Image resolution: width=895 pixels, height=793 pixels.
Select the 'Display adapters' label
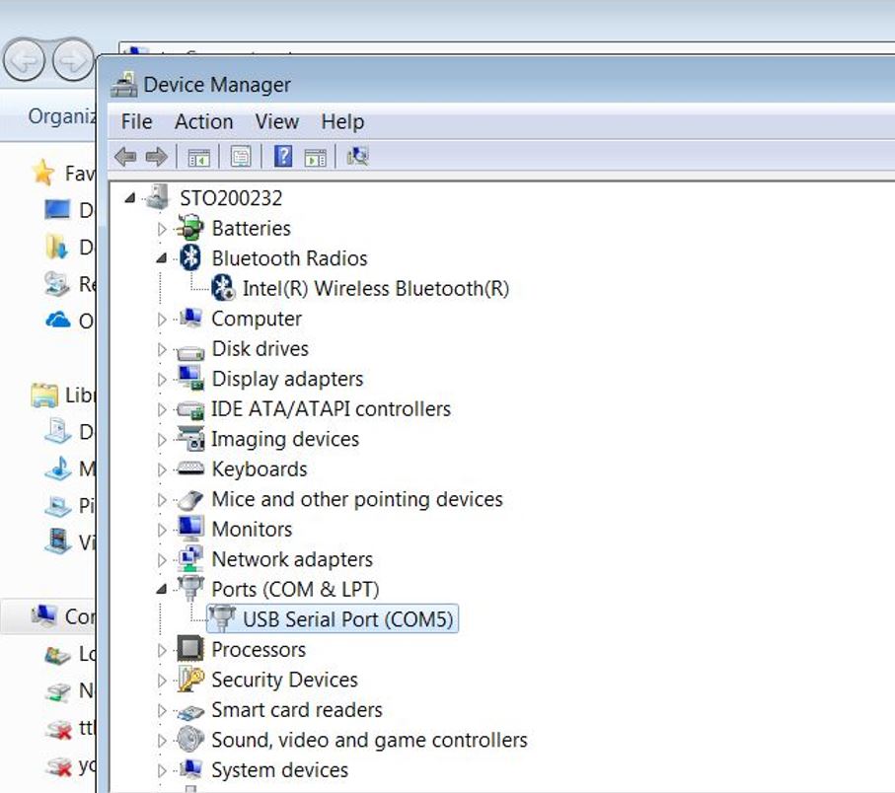[287, 379]
